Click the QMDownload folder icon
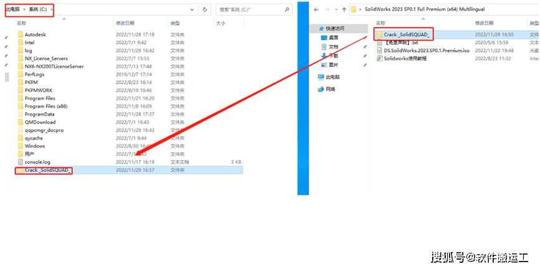The image size is (540, 269). click(21, 122)
